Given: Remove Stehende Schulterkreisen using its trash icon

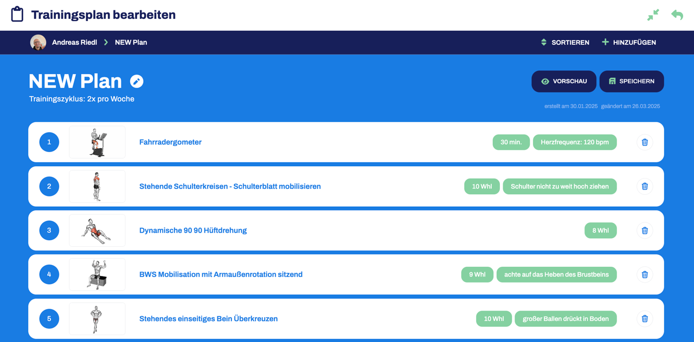Looking at the screenshot, I should coord(645,186).
